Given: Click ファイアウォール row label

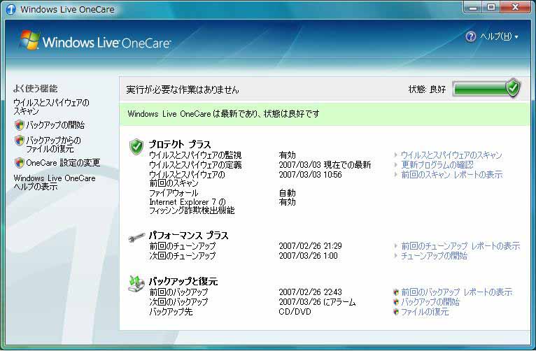Looking at the screenshot, I should point(174,193).
